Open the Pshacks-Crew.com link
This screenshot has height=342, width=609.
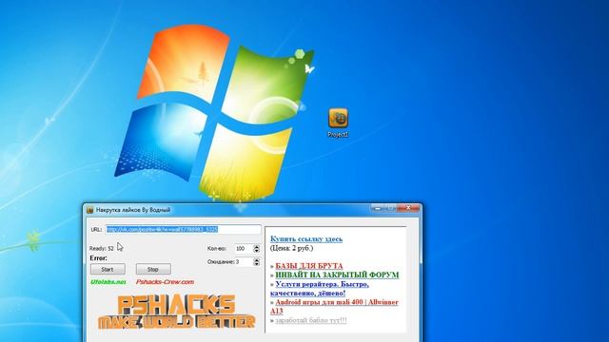pyautogui.click(x=165, y=282)
